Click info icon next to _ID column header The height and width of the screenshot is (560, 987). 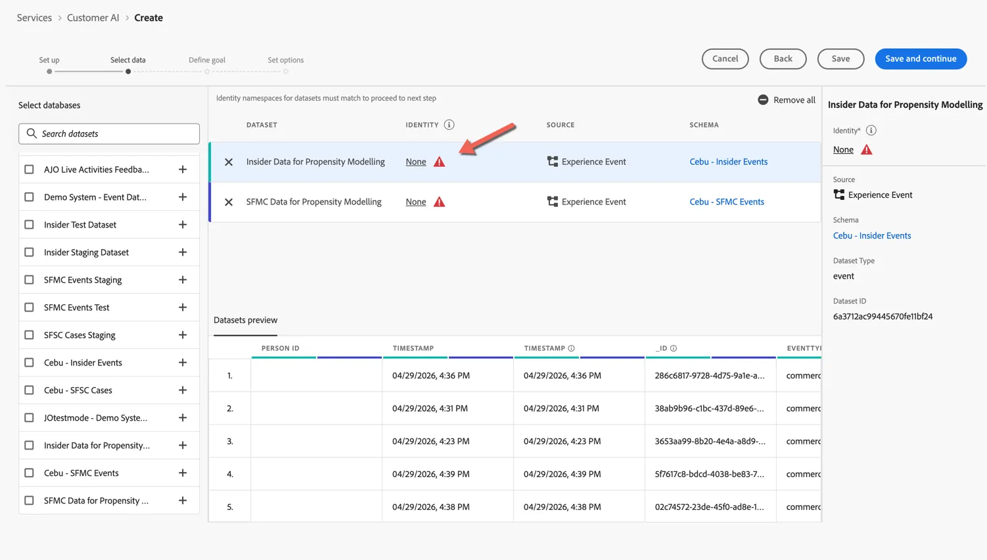point(674,348)
